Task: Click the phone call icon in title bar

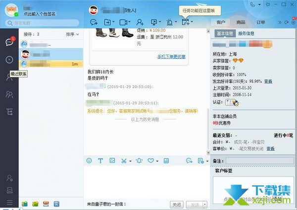Action: click(252, 4)
